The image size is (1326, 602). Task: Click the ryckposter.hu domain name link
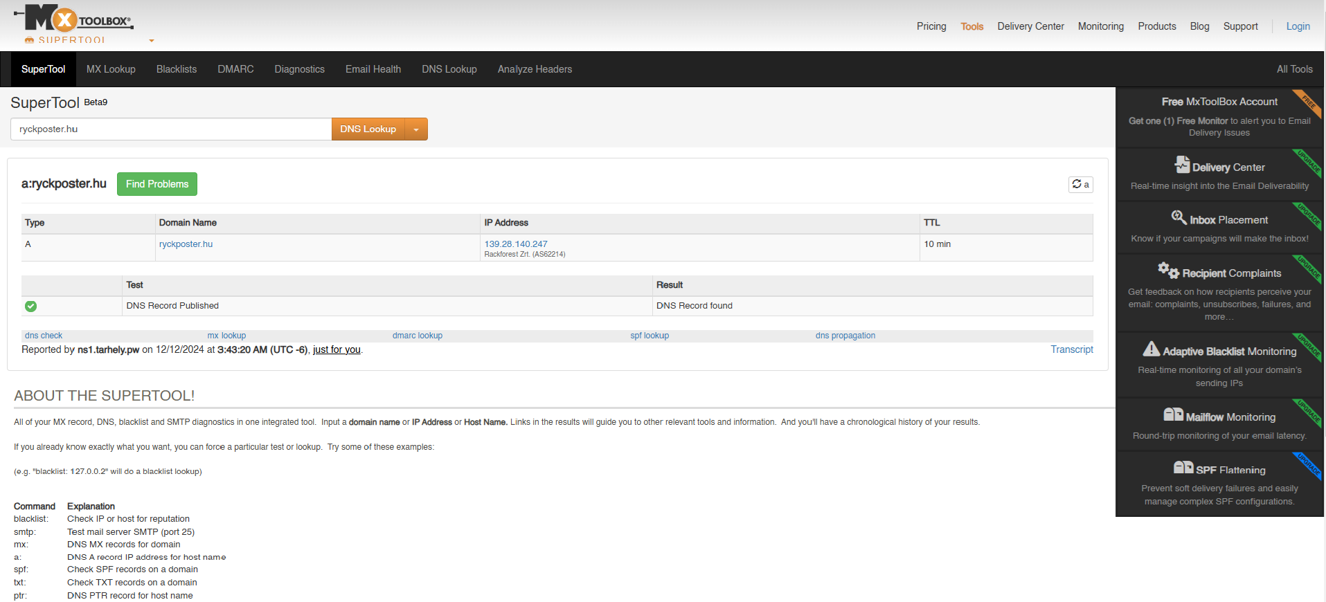[x=186, y=244]
